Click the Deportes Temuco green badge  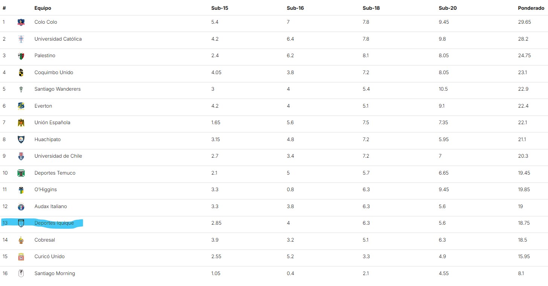(21, 173)
